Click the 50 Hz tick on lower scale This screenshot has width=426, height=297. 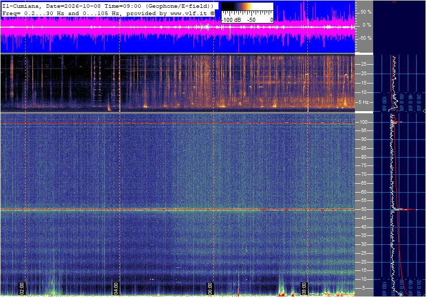pos(363,210)
